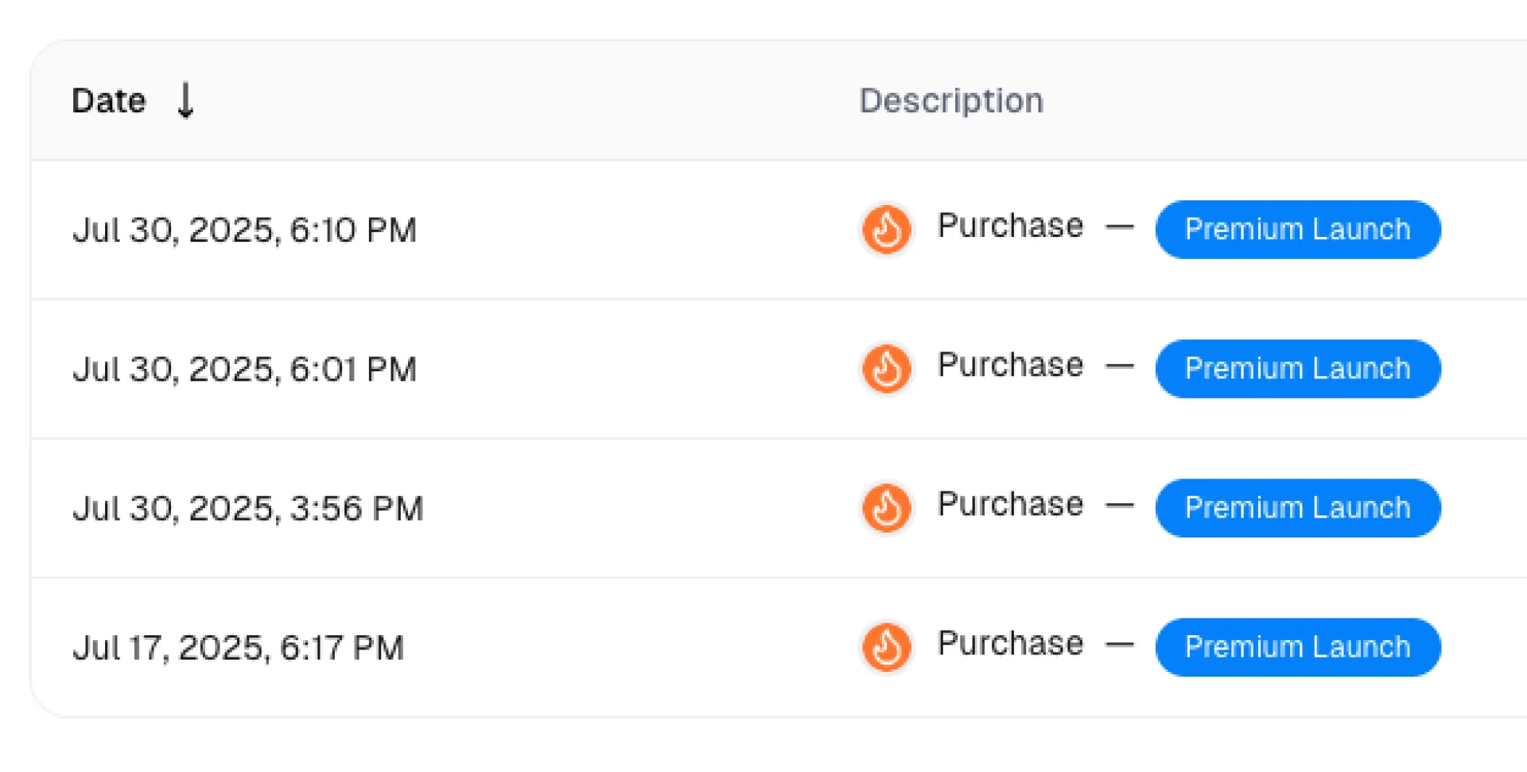Click the Purchase text in the Jul 17 row

(1011, 643)
